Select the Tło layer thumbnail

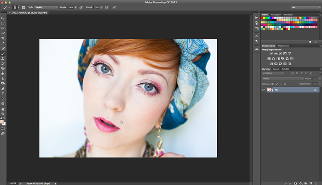pos(270,90)
